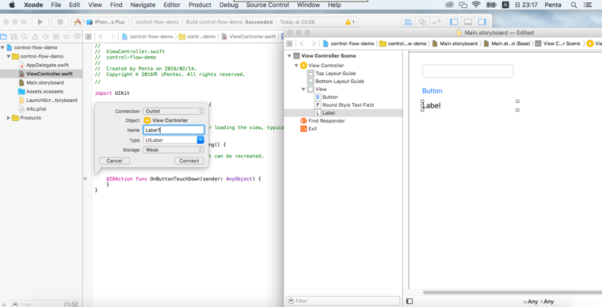Image resolution: width=602 pixels, height=307 pixels.
Task: Click the Button on storyboard canvas
Action: tap(432, 91)
